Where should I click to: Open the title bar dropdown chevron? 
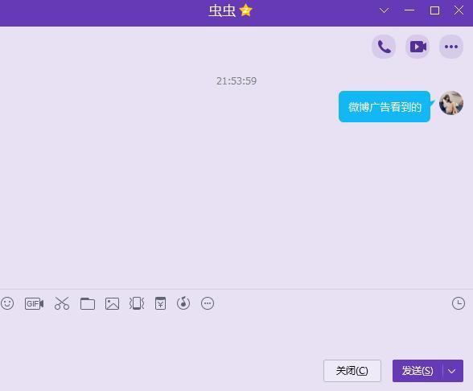384,11
